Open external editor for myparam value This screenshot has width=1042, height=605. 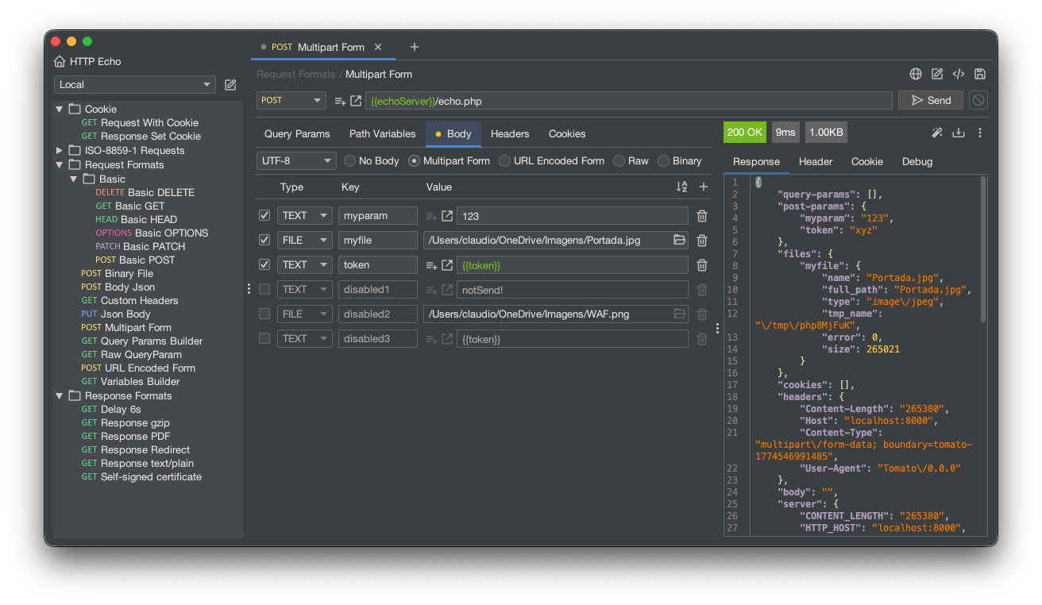447,216
